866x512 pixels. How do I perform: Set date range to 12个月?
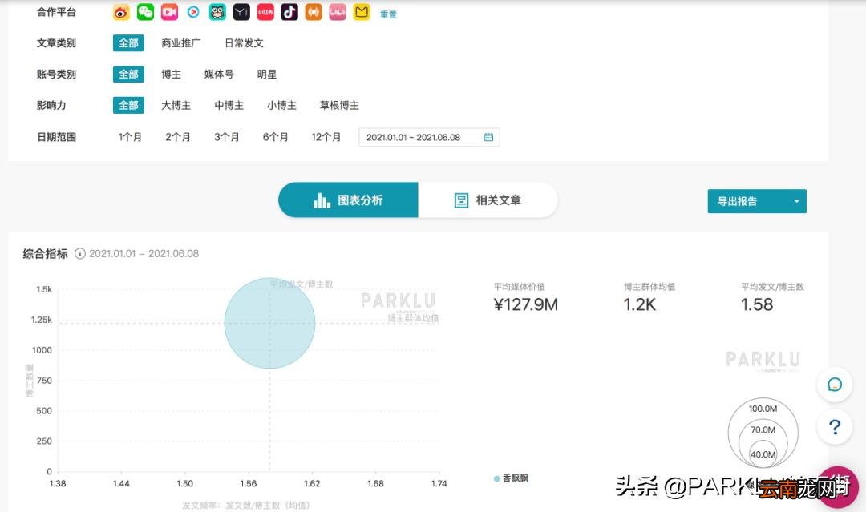(x=326, y=137)
